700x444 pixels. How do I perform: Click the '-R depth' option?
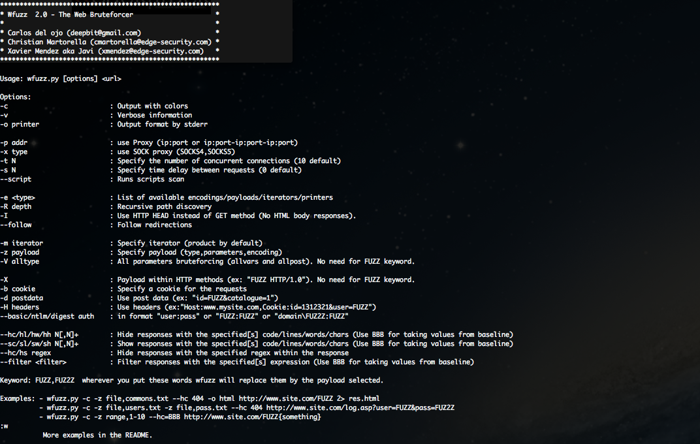coord(16,206)
